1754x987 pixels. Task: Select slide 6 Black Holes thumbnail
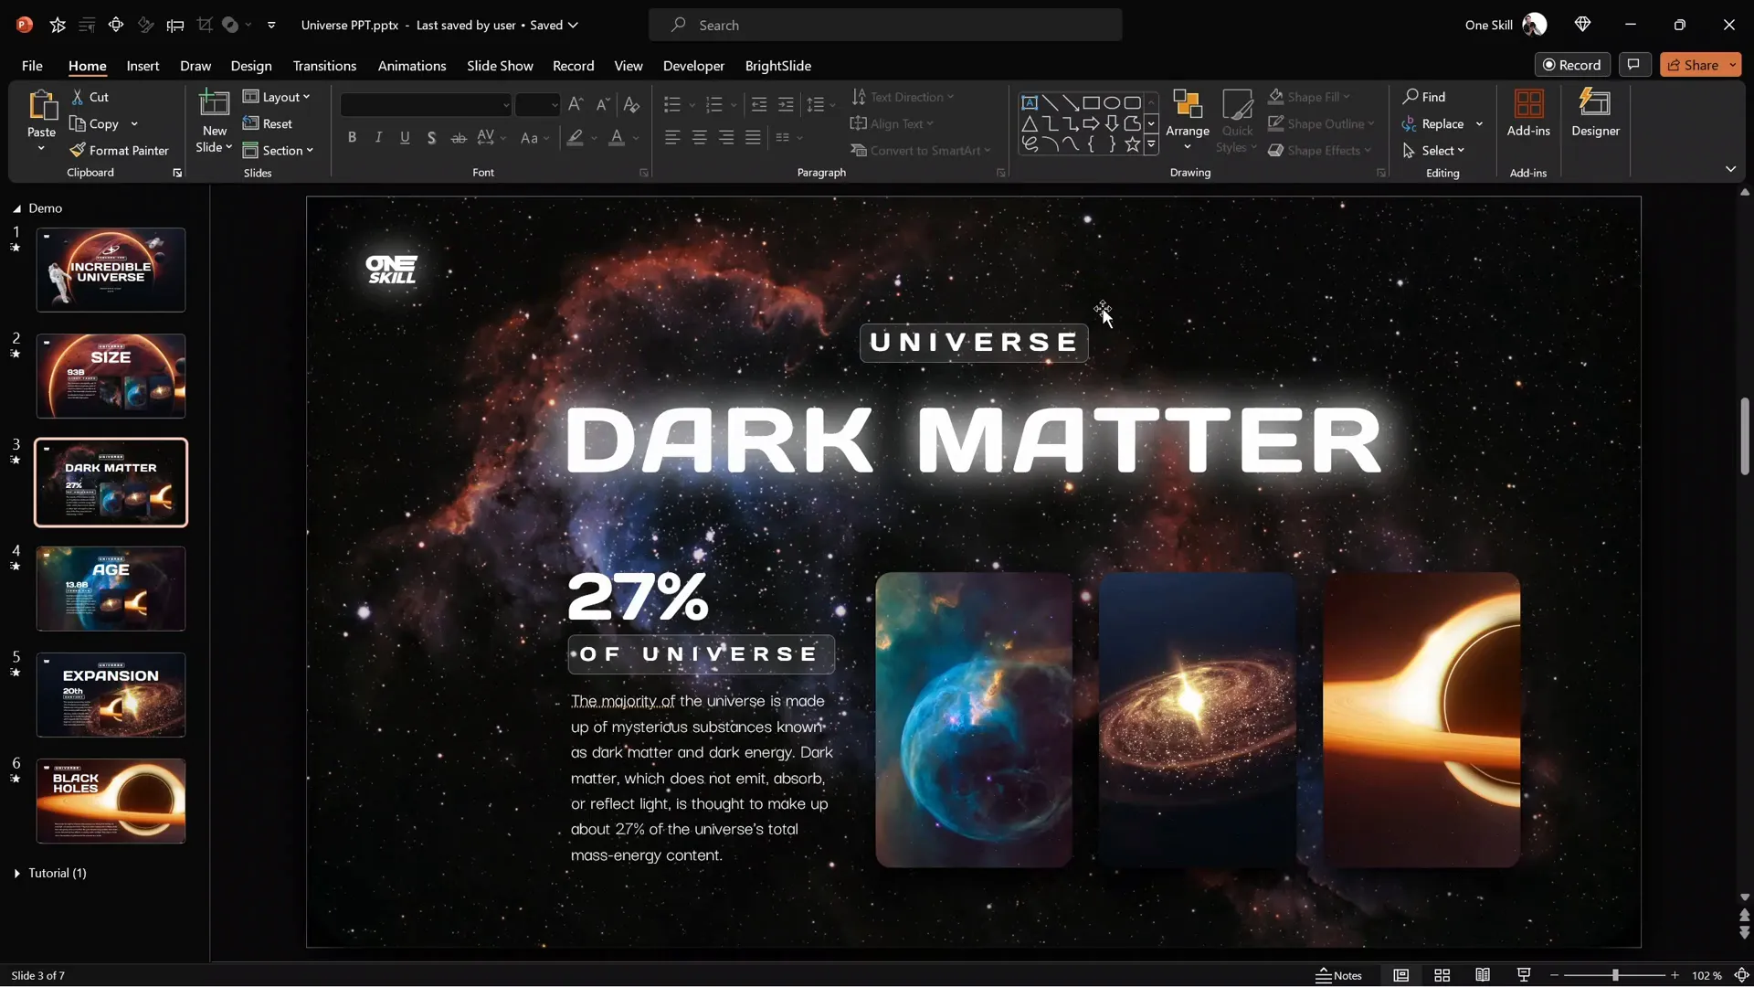[x=111, y=801]
